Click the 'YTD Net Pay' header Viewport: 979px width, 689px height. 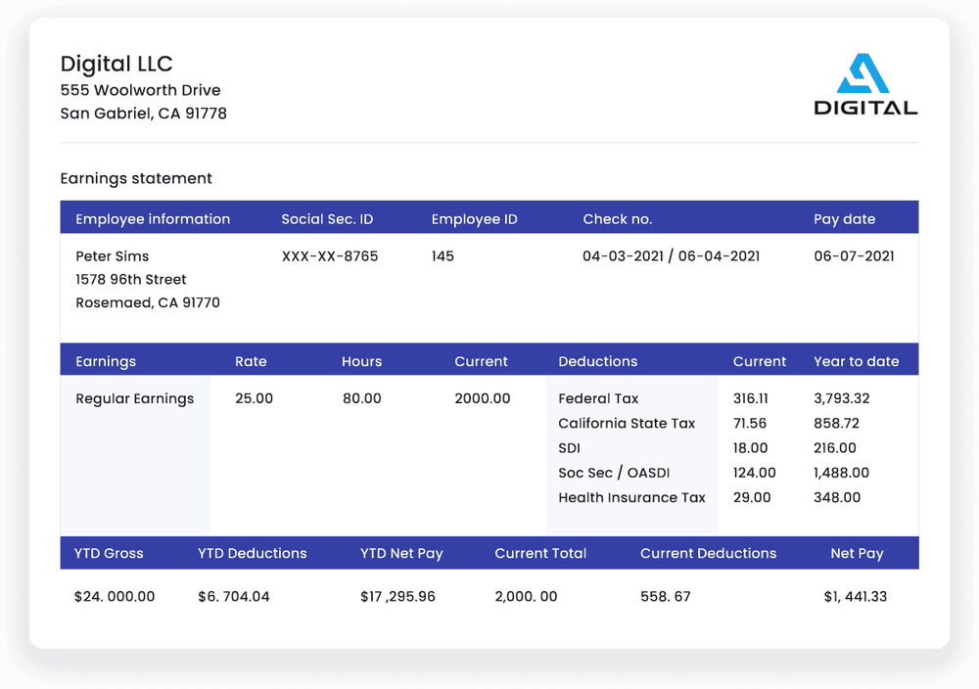pos(401,554)
